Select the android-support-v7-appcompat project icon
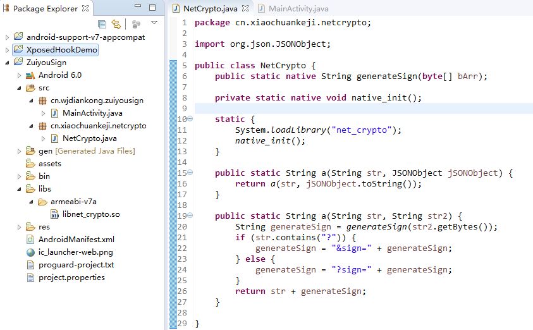 pos(18,37)
